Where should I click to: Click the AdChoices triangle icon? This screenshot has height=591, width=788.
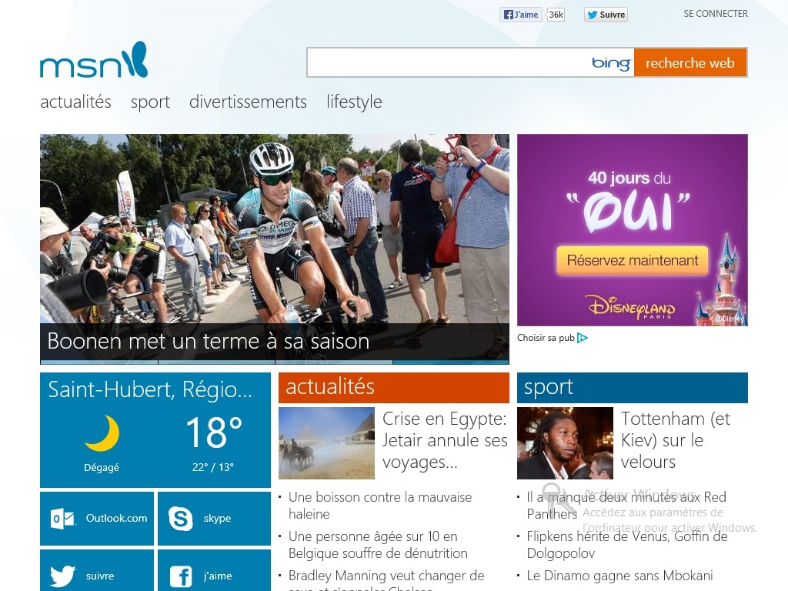(583, 338)
